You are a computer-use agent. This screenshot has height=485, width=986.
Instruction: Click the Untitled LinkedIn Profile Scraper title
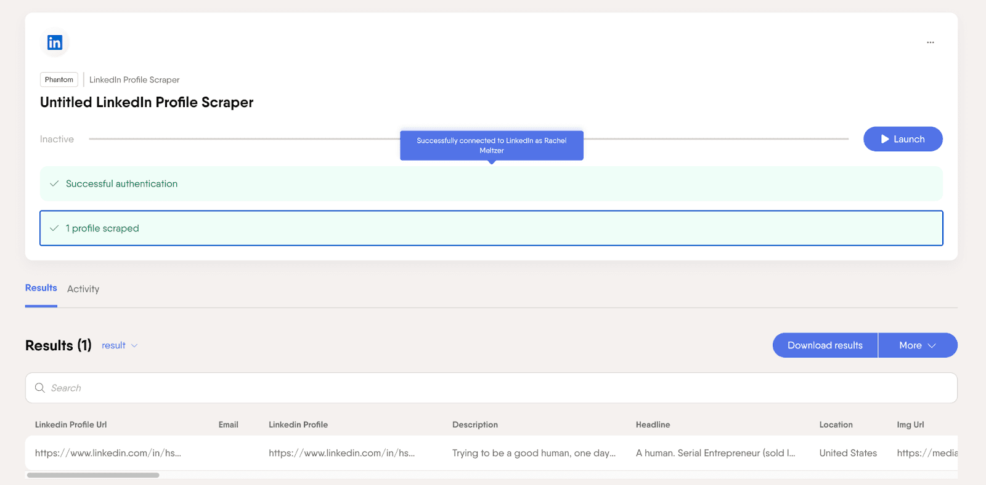pyautogui.click(x=147, y=102)
